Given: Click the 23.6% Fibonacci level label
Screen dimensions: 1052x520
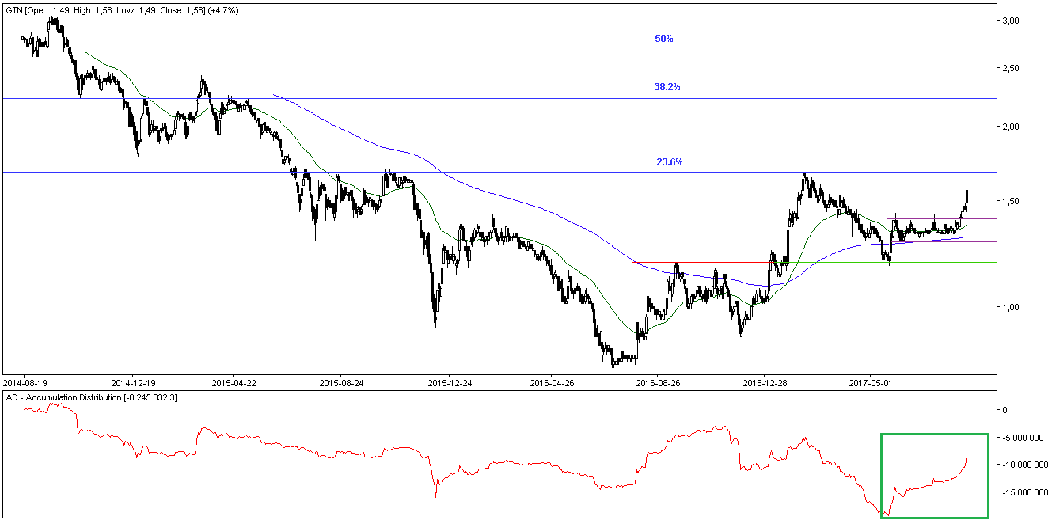Looking at the screenshot, I should tap(670, 162).
